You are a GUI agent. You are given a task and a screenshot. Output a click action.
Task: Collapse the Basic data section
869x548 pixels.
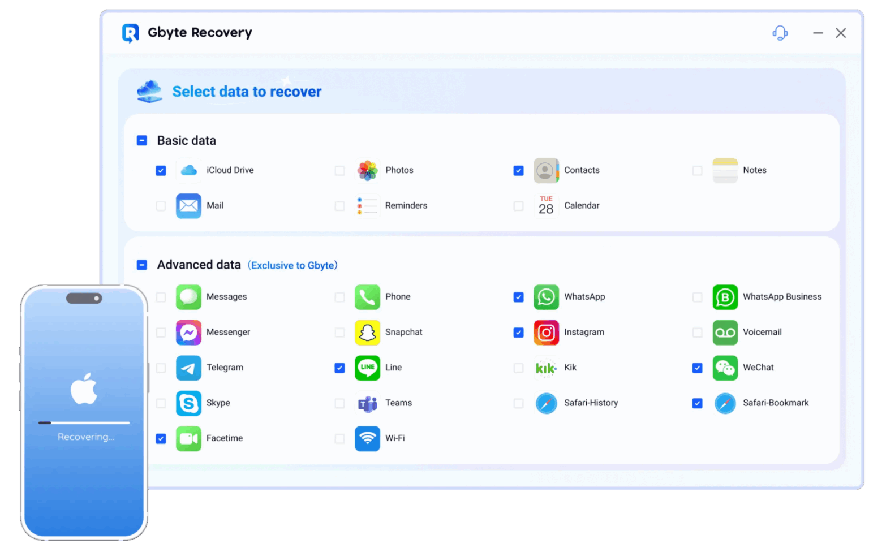[141, 140]
